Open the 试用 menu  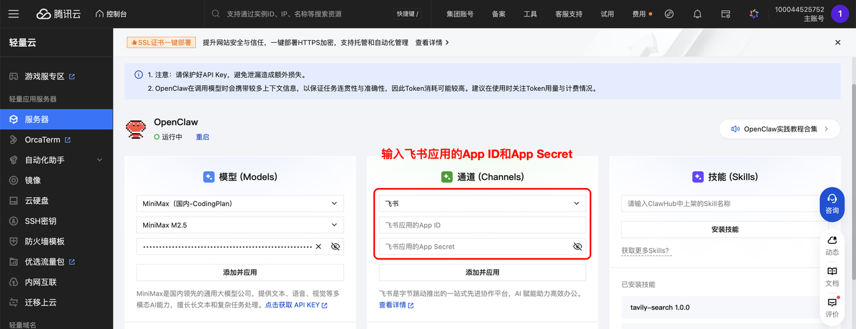click(607, 13)
